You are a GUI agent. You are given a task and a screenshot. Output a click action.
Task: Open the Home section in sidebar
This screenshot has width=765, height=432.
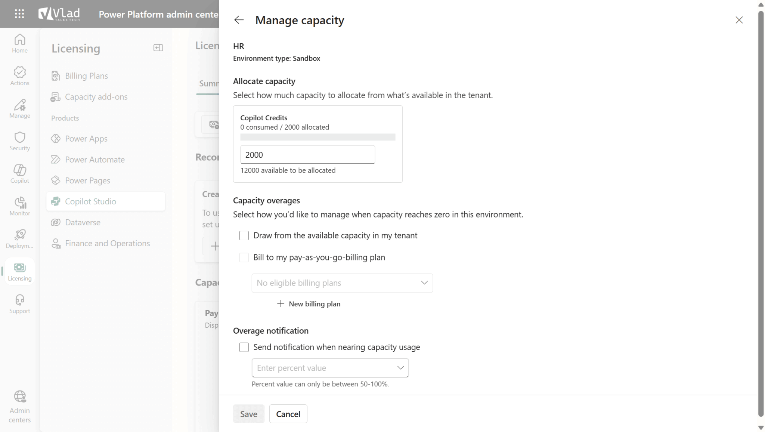(x=19, y=43)
